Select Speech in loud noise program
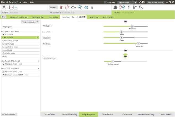Screen dimensions: 175x117 [20, 47]
